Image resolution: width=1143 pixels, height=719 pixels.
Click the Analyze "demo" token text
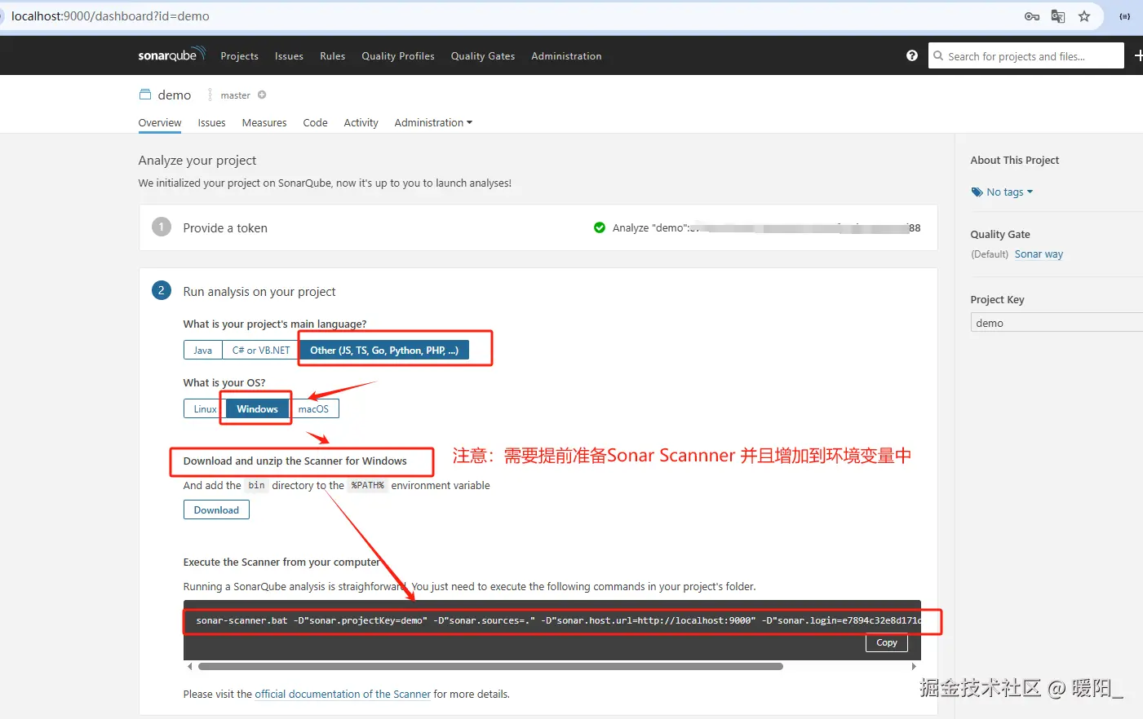(766, 228)
